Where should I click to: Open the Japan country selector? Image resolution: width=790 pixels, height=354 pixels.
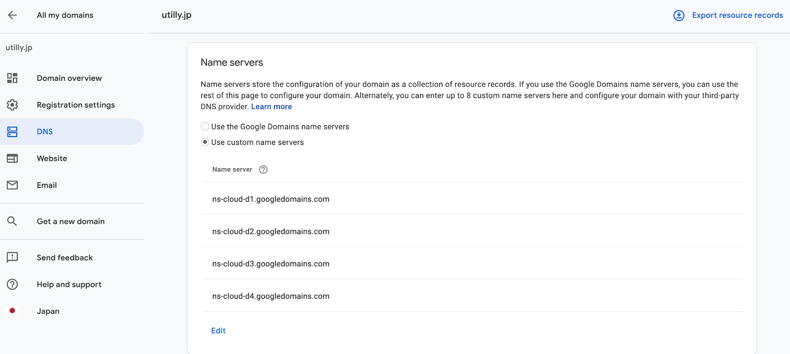48,311
